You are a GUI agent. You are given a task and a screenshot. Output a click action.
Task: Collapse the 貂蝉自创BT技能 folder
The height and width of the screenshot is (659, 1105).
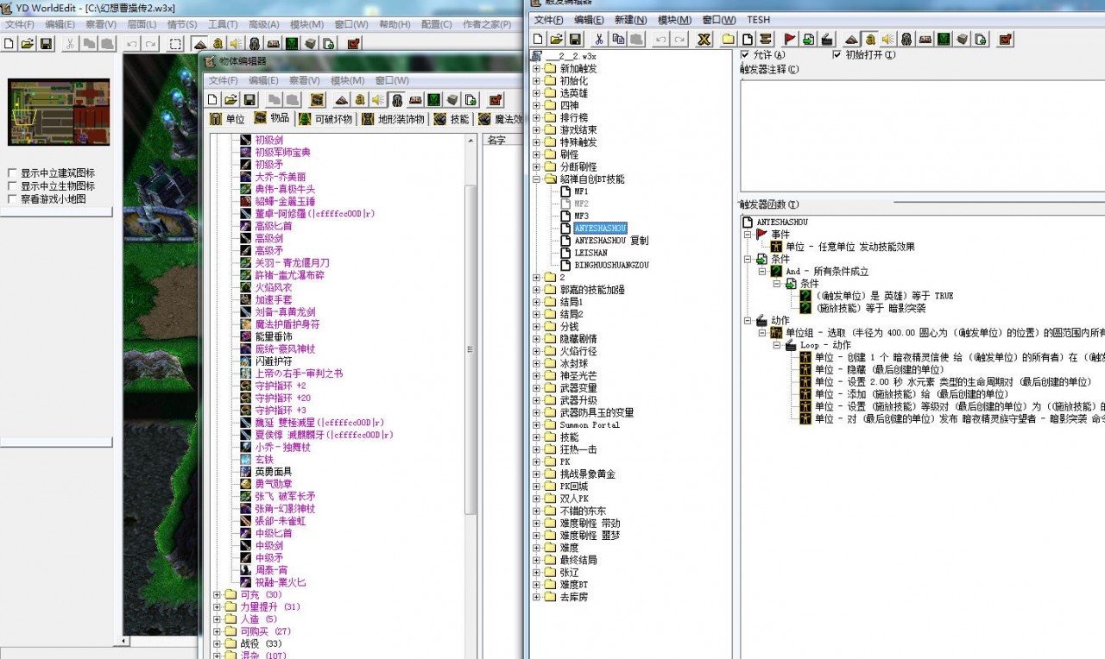(537, 179)
